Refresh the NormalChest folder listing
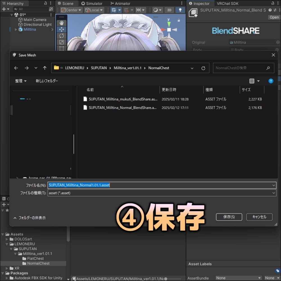281x281 pixels. click(203, 68)
